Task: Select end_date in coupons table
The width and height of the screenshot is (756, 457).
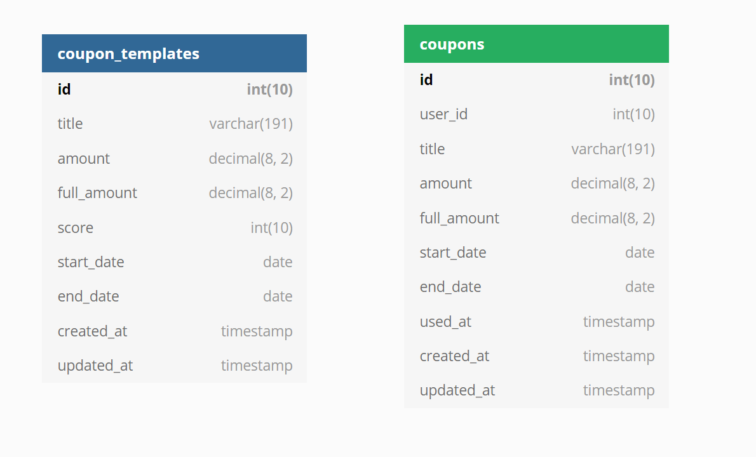Action: tap(536, 287)
